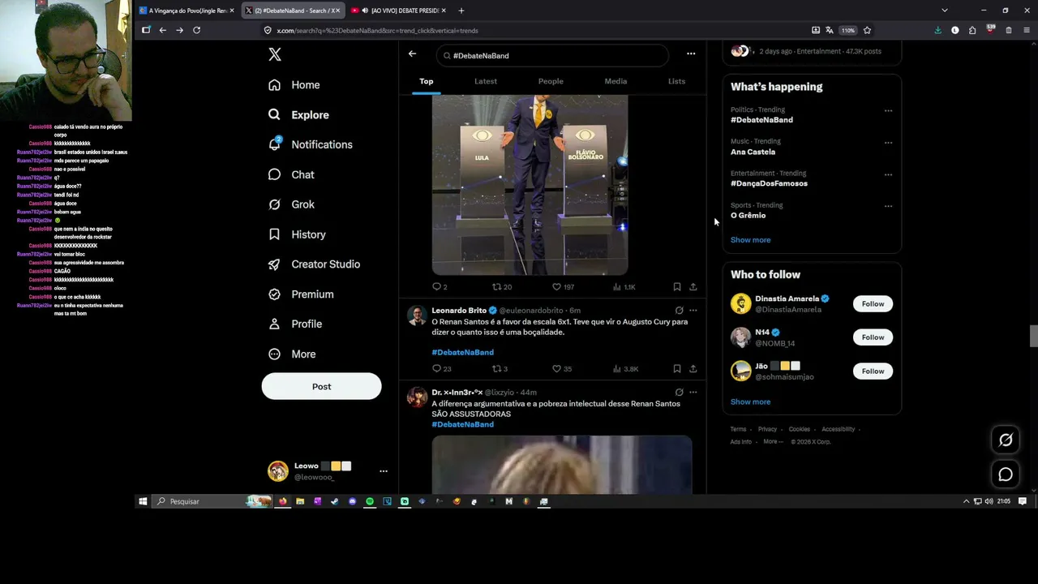This screenshot has width=1038, height=584.
Task: Ask Grok about the Dr. ×•Inn3r•°× post
Action: click(679, 392)
